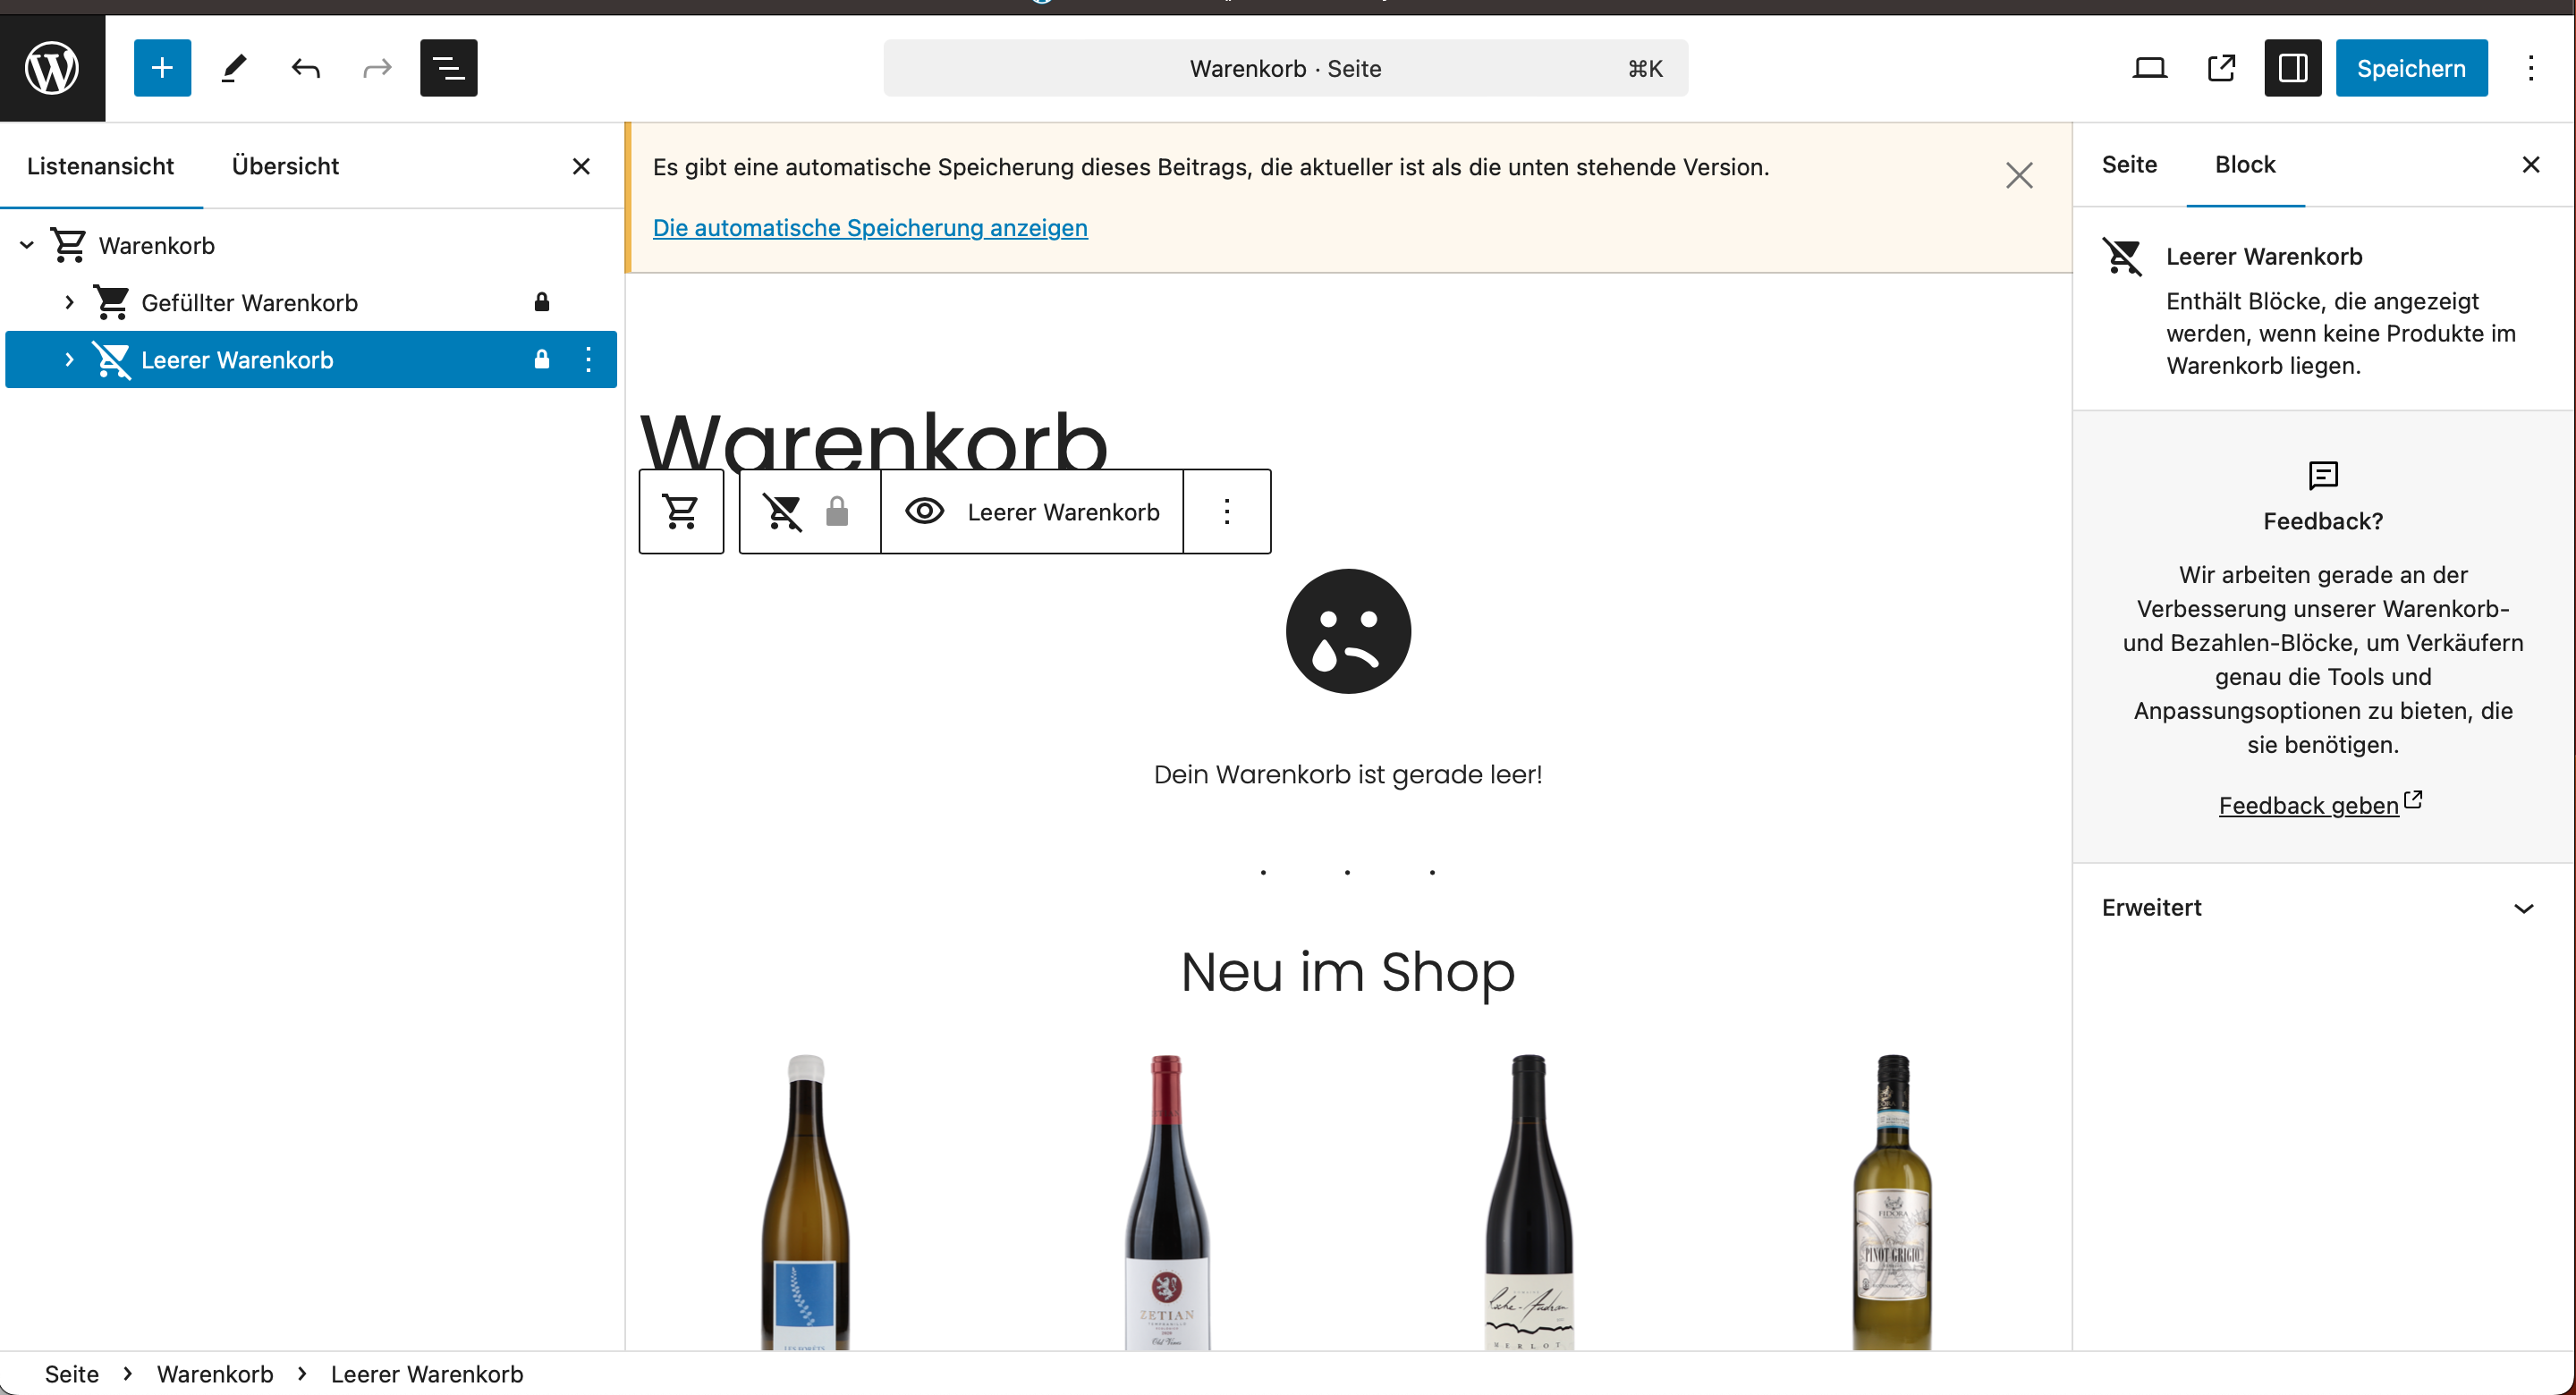Open block toolbar three-dot options

[1227, 512]
